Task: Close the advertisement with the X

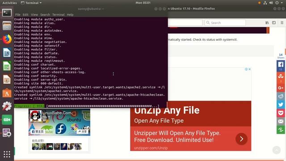Action: click(x=249, y=69)
